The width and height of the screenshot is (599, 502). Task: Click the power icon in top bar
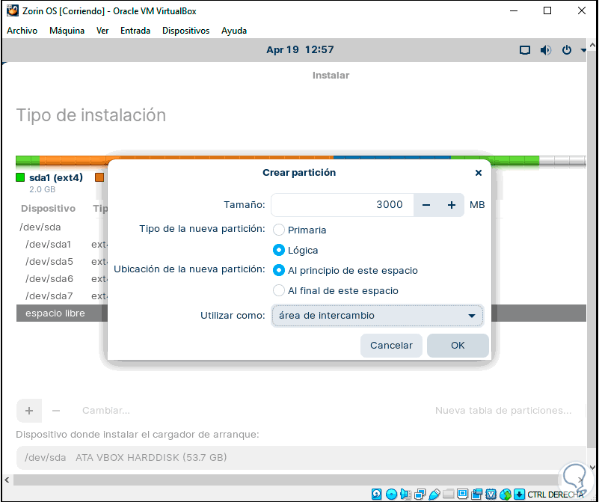coord(567,49)
